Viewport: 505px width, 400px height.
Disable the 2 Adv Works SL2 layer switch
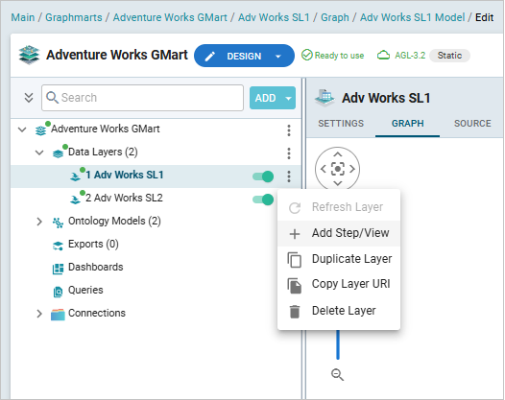click(263, 200)
